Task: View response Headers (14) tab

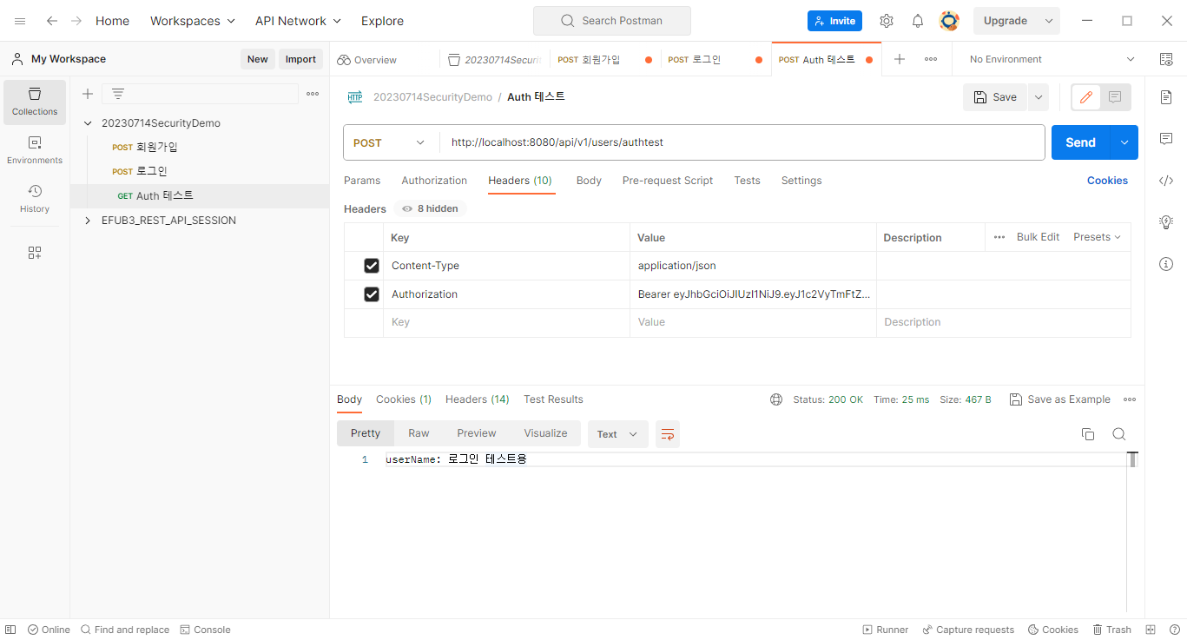Action: [478, 399]
